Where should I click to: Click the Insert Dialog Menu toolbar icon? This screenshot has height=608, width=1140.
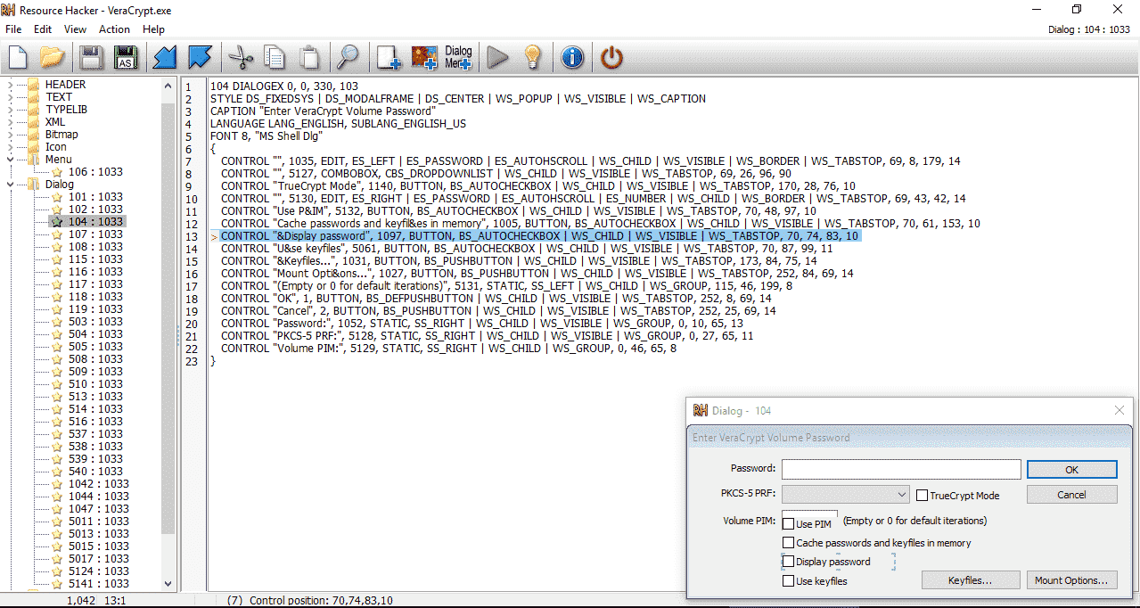[458, 58]
